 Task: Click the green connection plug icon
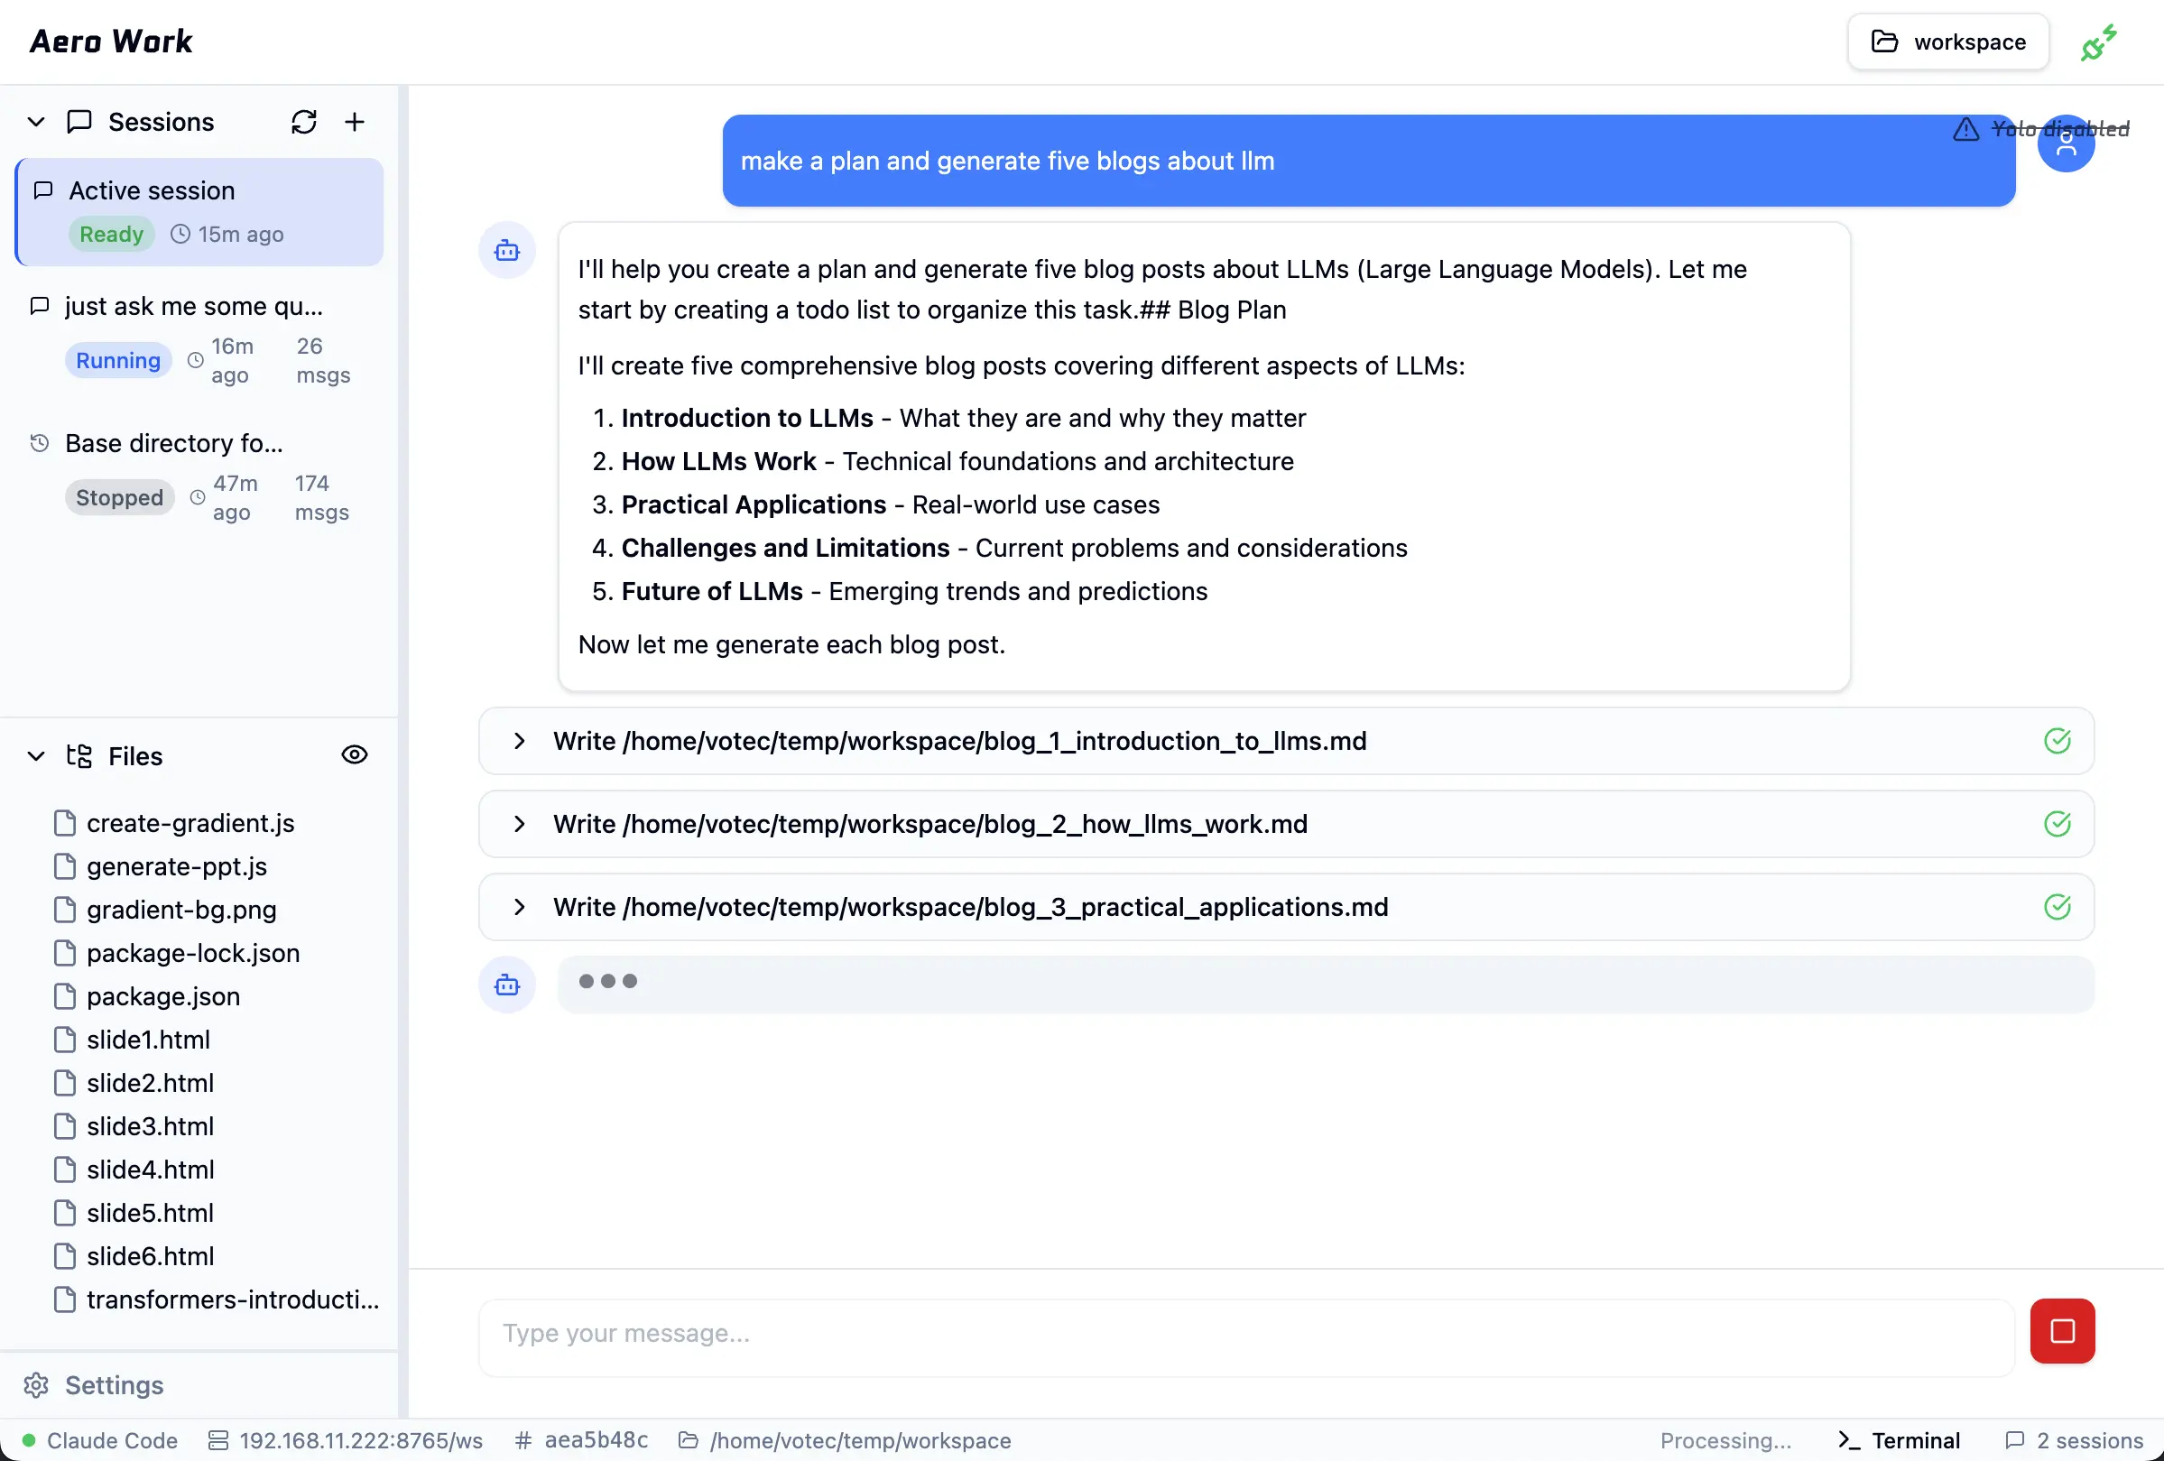coord(2099,42)
